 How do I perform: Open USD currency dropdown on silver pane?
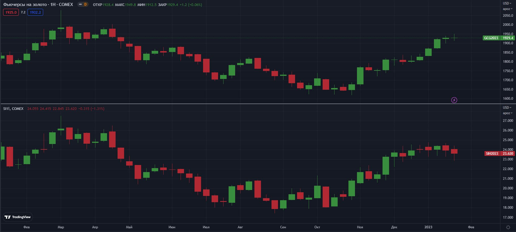[507, 108]
